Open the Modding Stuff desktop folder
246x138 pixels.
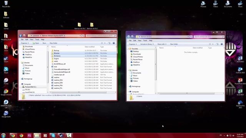point(6,37)
